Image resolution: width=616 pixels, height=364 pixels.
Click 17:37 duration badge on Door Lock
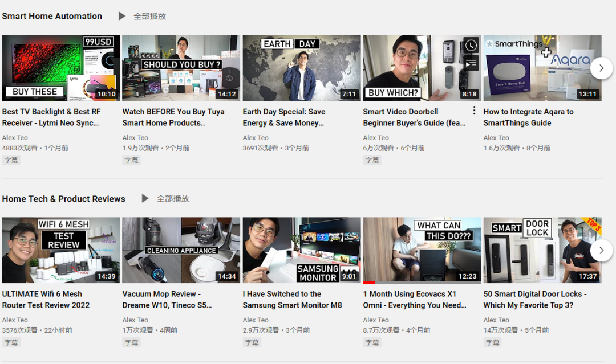pyautogui.click(x=587, y=276)
